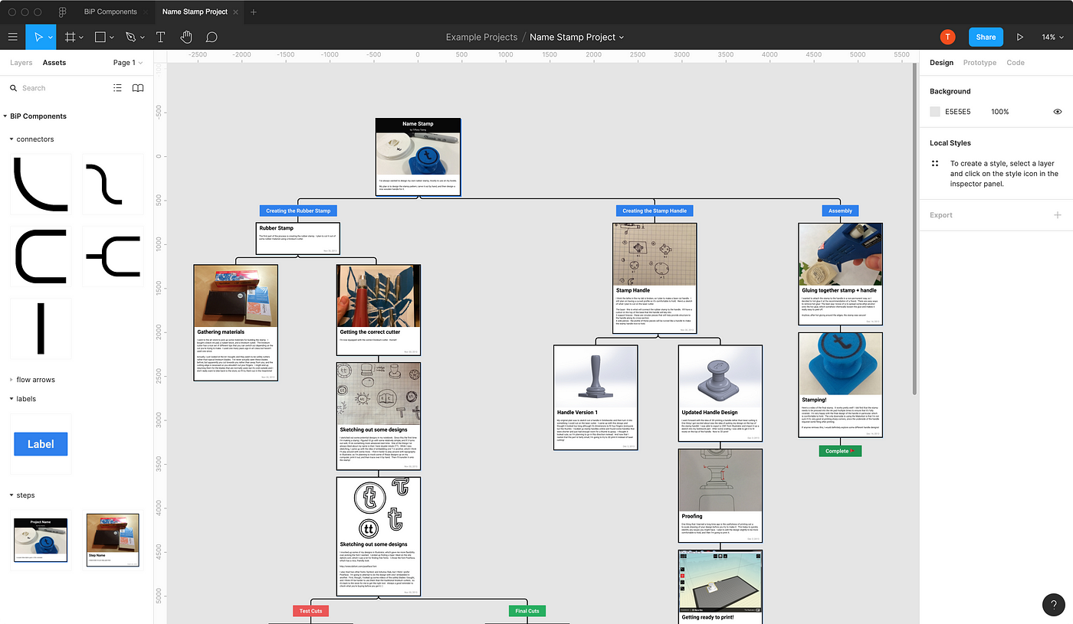1073x624 pixels.
Task: Open the E5E5E5 background color swatch
Action: [934, 111]
